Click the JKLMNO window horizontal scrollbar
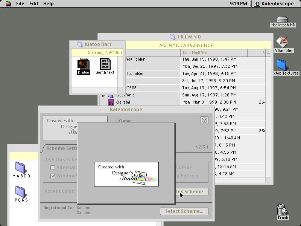 240,180
